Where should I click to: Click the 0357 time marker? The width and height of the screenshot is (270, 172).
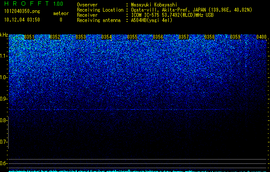(x=184, y=37)
